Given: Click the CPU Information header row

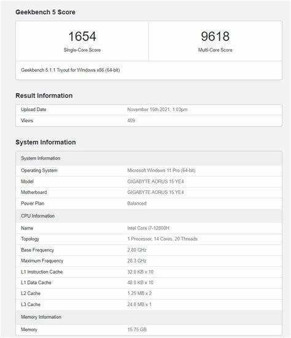Looking at the screenshot, I should tap(149, 216).
